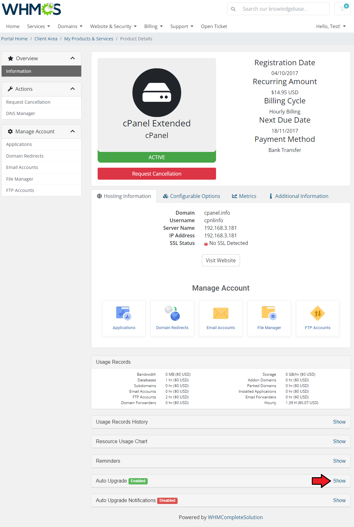Click the cpanel.info domain value

(217, 213)
